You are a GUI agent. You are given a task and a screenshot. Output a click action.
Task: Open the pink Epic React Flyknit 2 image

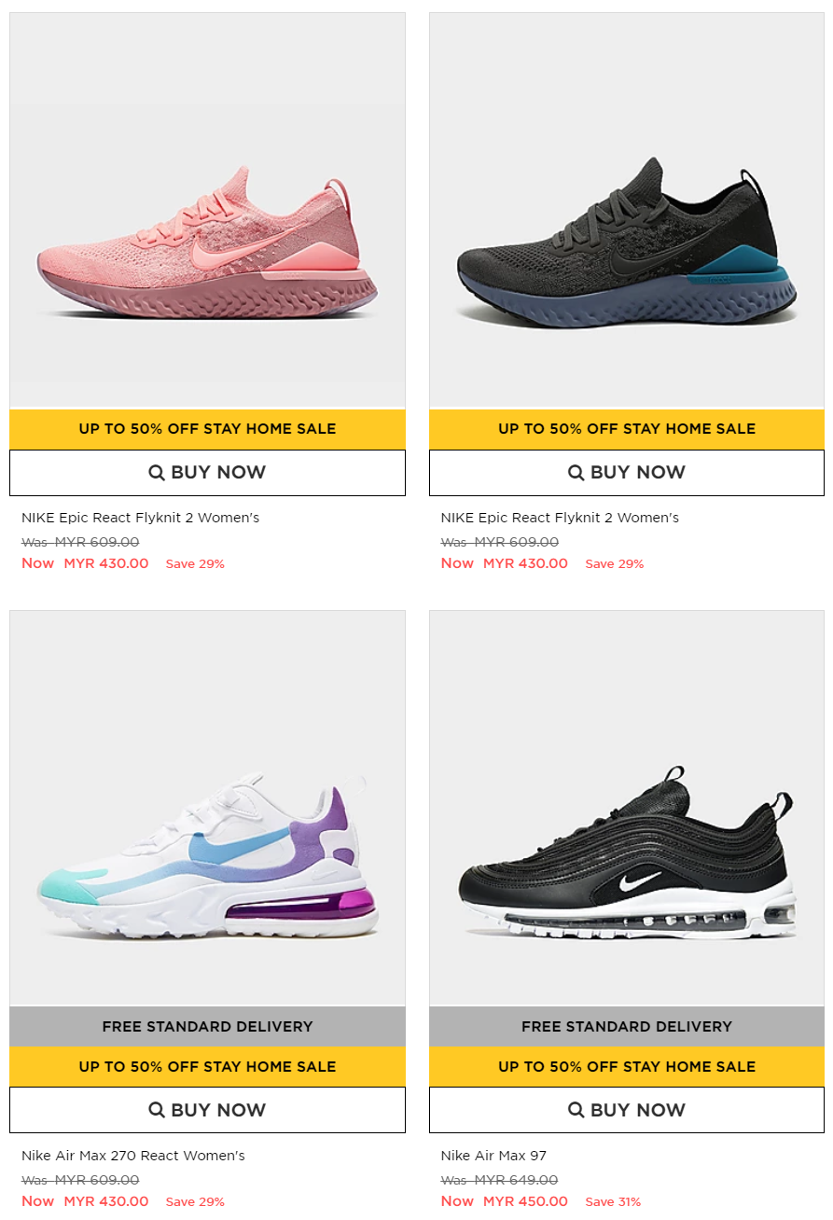pos(207,210)
